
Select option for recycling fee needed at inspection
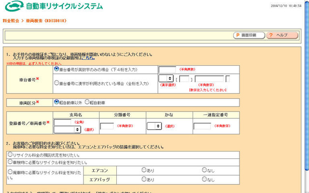[x=10, y=162]
